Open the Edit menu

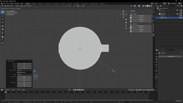[x=7, y=3]
